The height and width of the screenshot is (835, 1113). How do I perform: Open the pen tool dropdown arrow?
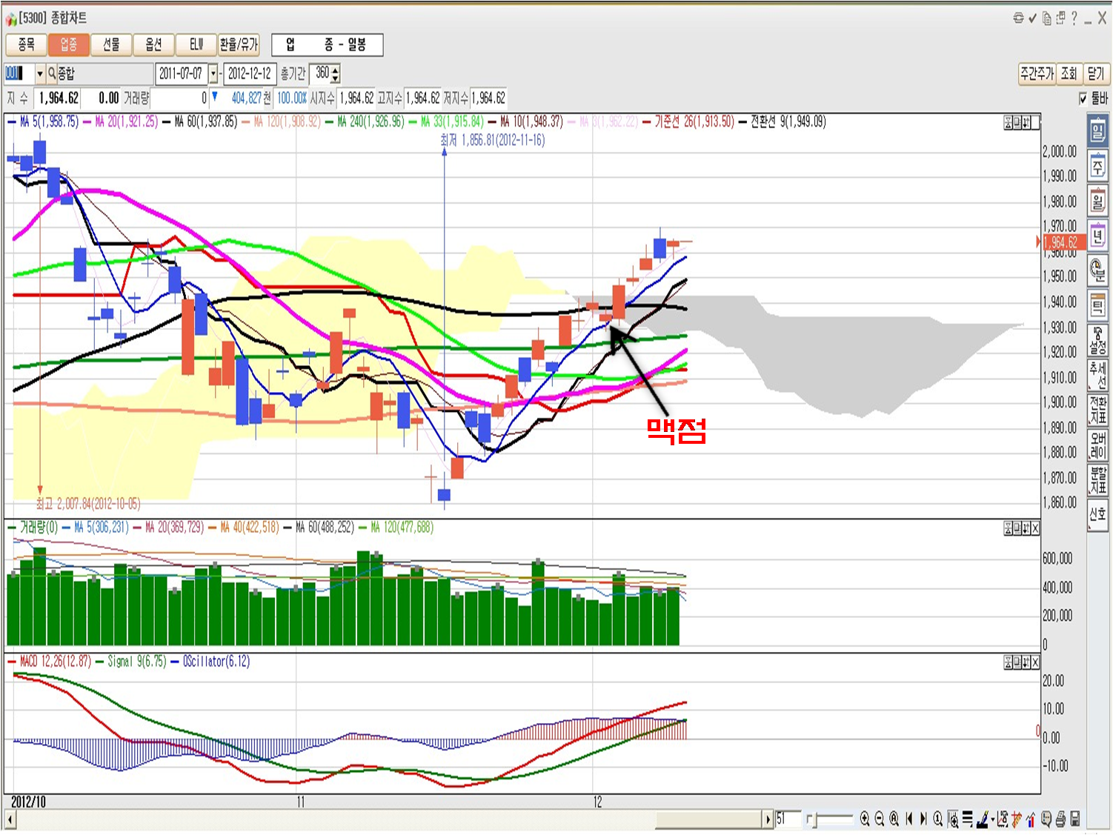992,819
